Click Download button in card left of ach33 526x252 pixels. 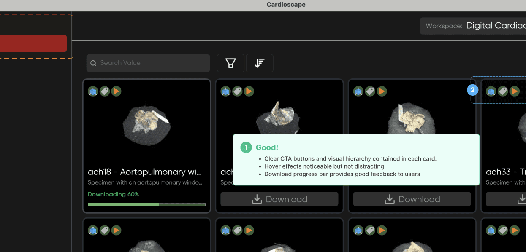pos(412,199)
